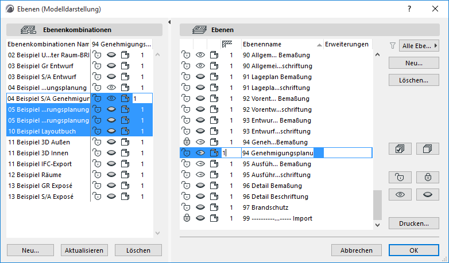
Task: Click solid model icon of 97 Brandschutz
Action: (x=214, y=207)
